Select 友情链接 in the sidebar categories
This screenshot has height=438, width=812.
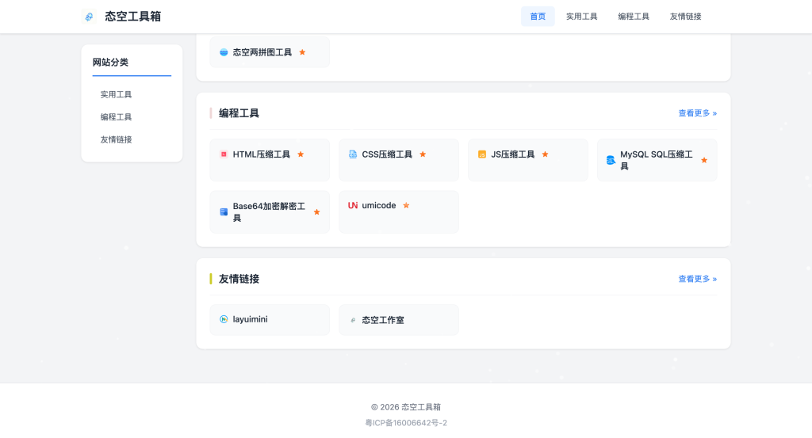click(116, 139)
